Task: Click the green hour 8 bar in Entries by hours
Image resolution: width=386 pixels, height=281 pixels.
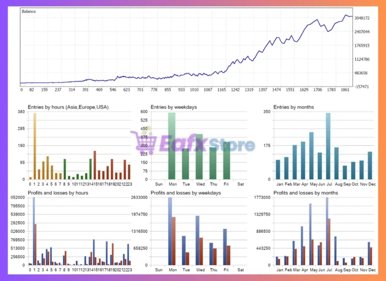Action: (65, 169)
